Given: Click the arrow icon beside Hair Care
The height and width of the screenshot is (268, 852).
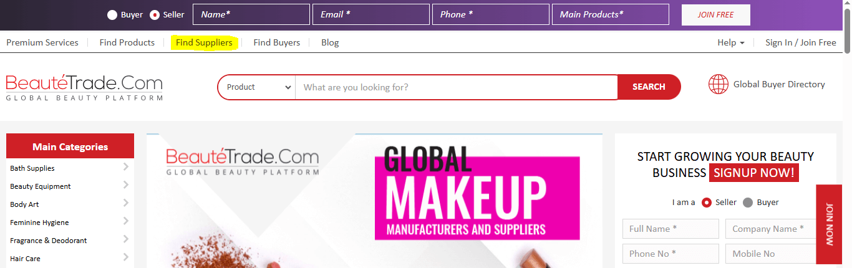Looking at the screenshot, I should (126, 257).
